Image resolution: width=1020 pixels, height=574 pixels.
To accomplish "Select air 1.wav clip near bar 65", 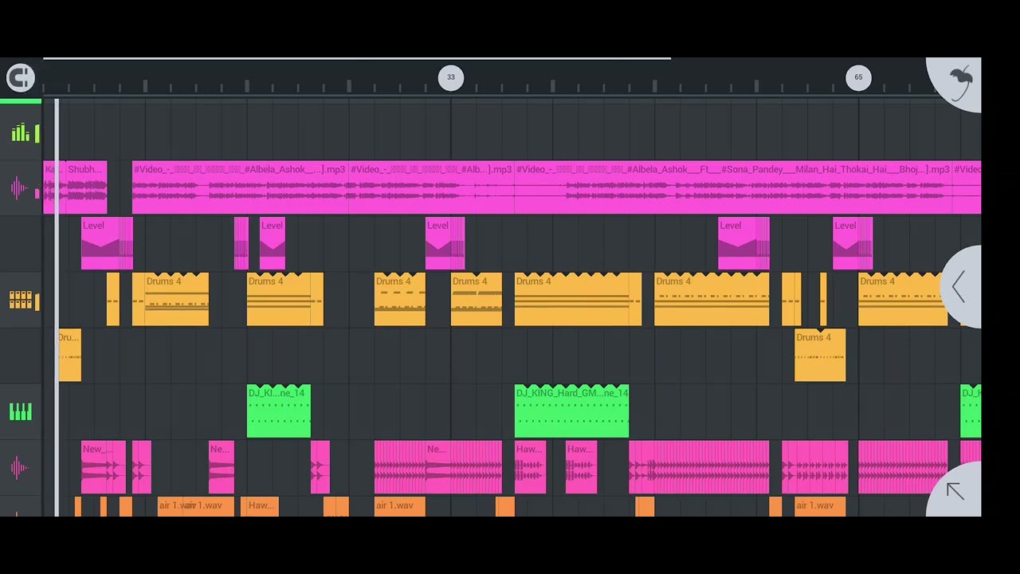I will pyautogui.click(x=820, y=506).
